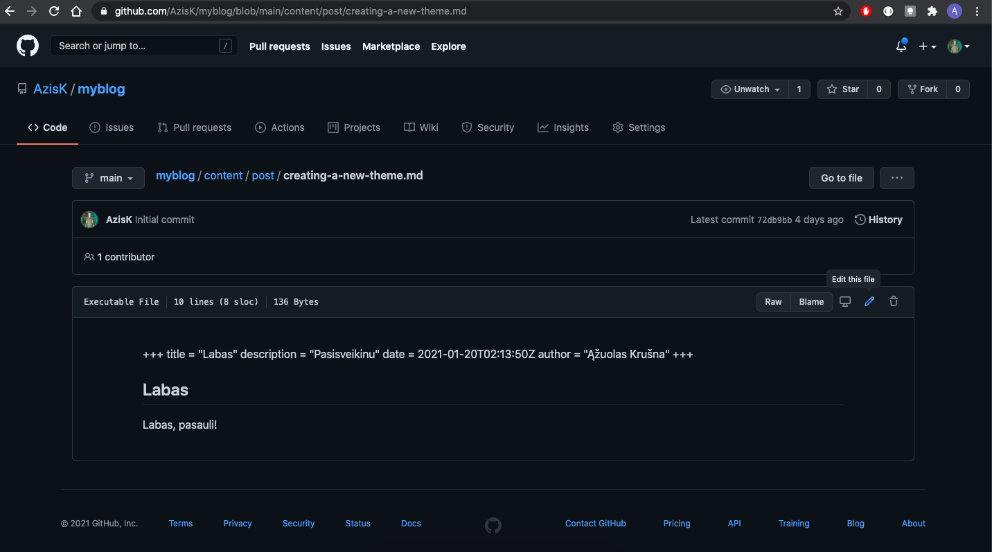Click Contact GitHub in footer
The width and height of the screenshot is (992, 552).
click(596, 524)
